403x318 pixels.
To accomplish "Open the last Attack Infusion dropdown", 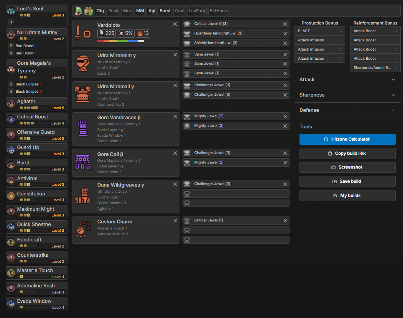I will coord(319,59).
